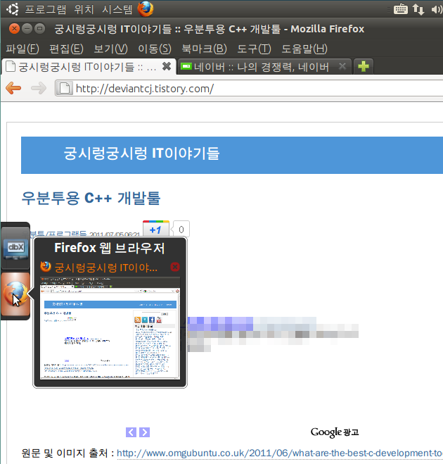Open the 파일(F) menu
Image resolution: width=443 pixels, height=464 pixels.
[23, 49]
